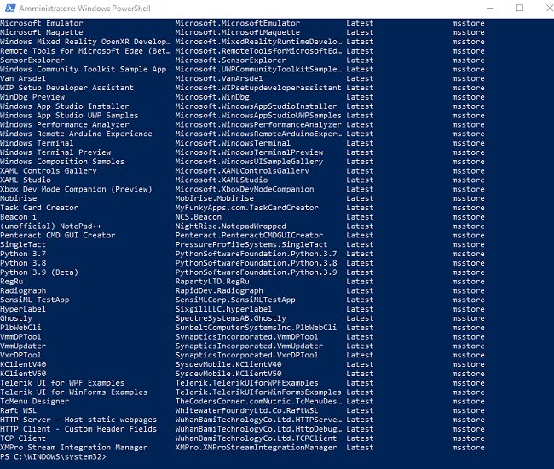Click the ID 'Mobirise.Mobirise'
Screen dimensions: 554x469
[x=215, y=198]
